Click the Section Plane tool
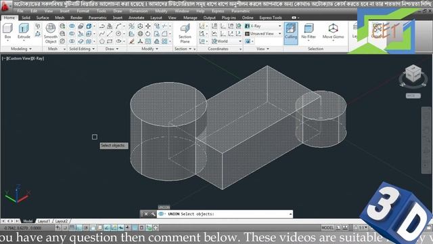433x244 pixels. (x=185, y=33)
